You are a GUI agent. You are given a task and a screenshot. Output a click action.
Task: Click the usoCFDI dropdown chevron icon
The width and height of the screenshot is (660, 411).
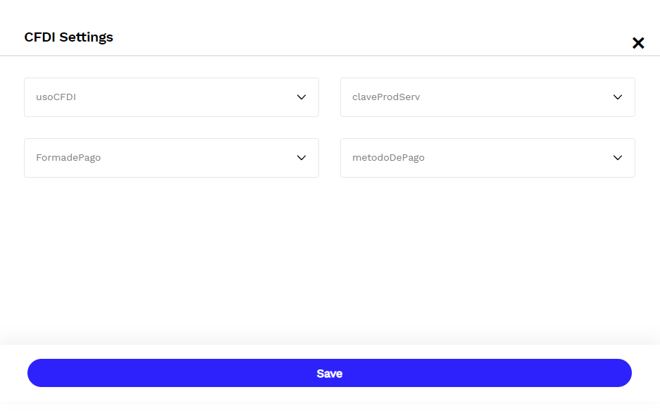click(301, 97)
